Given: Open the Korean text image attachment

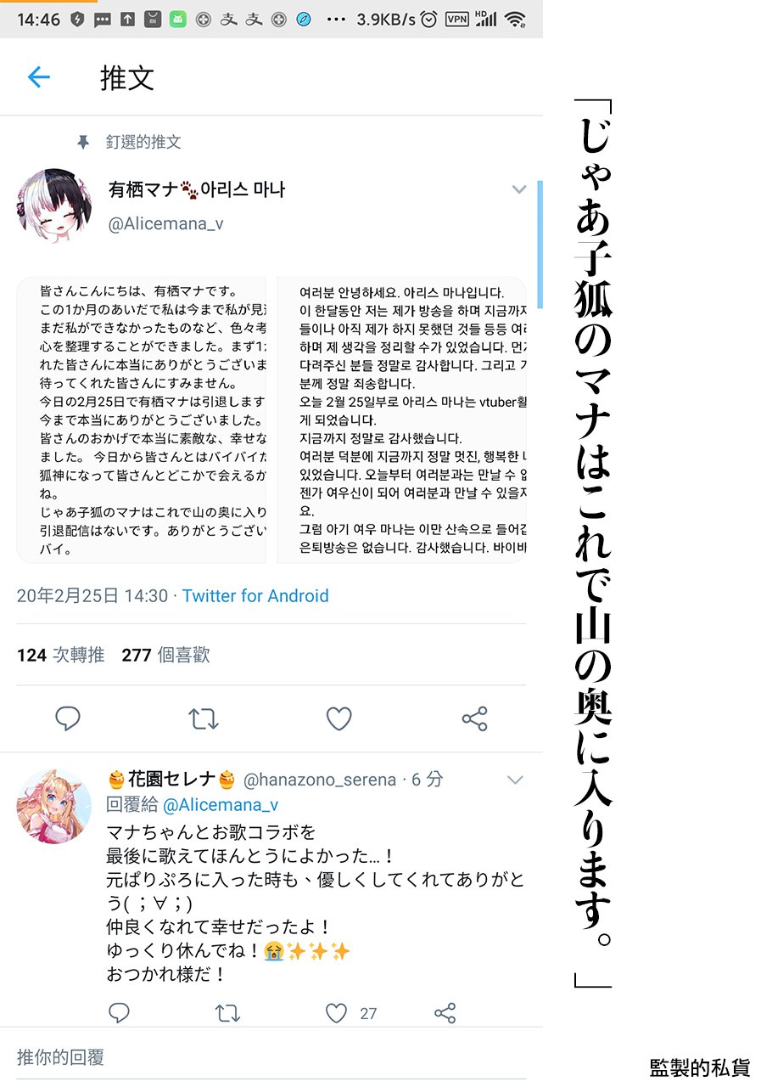Looking at the screenshot, I should click(x=402, y=420).
